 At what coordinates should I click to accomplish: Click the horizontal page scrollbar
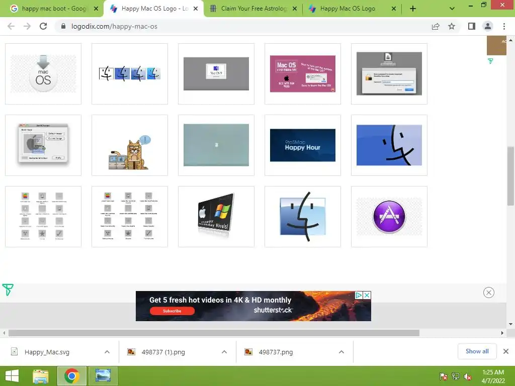[214, 333]
